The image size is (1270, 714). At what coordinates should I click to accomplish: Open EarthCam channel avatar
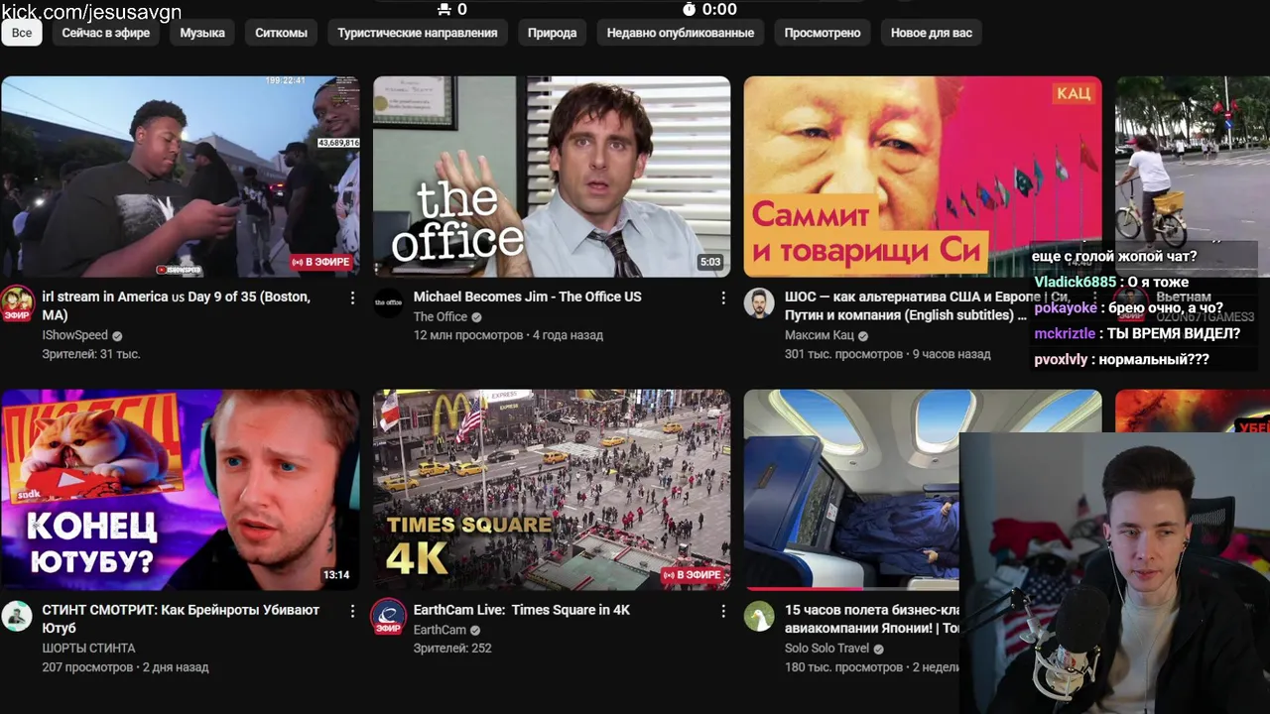(388, 616)
